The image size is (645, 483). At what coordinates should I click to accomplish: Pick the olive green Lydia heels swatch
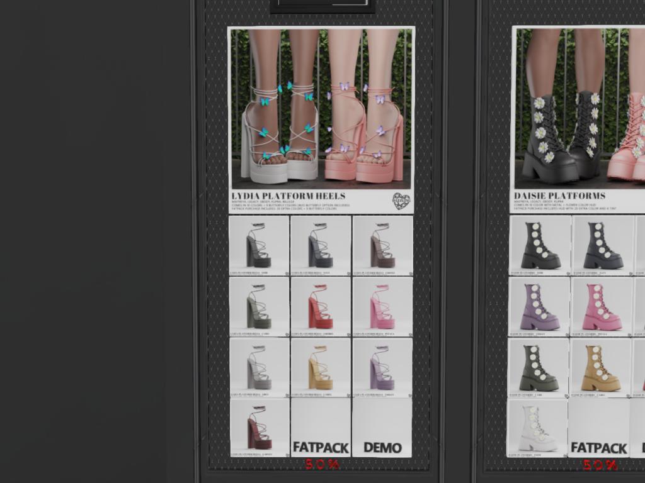pos(259,306)
